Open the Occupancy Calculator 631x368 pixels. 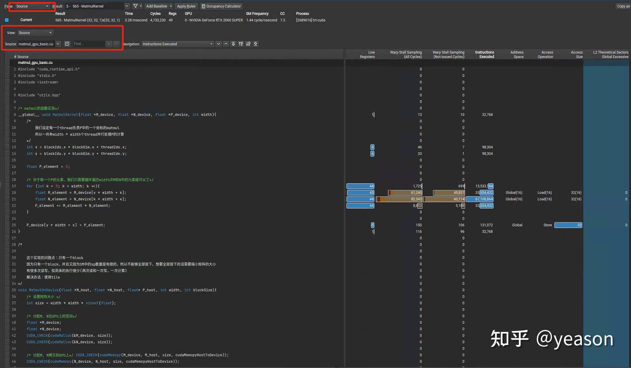[221, 6]
